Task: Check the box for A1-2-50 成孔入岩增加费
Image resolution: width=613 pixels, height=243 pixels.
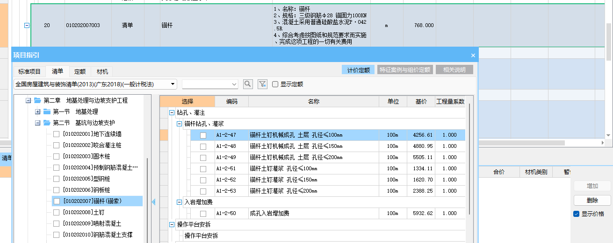Action: pos(203,214)
